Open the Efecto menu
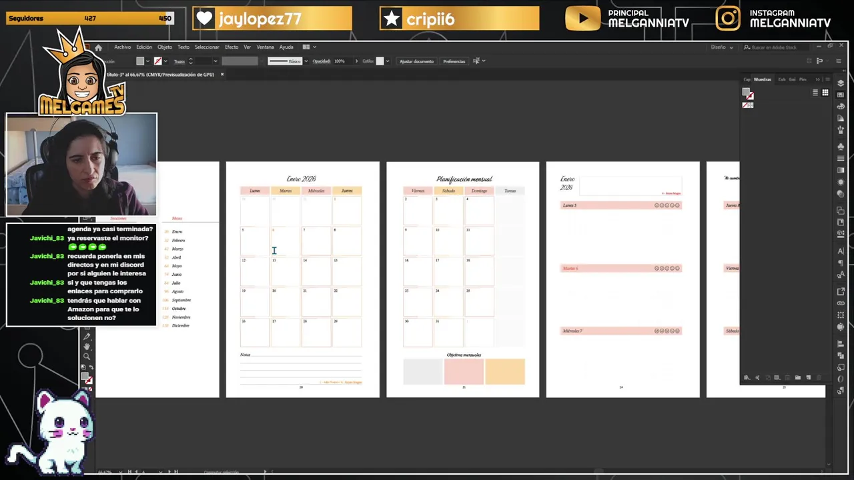The width and height of the screenshot is (854, 480). (x=232, y=47)
